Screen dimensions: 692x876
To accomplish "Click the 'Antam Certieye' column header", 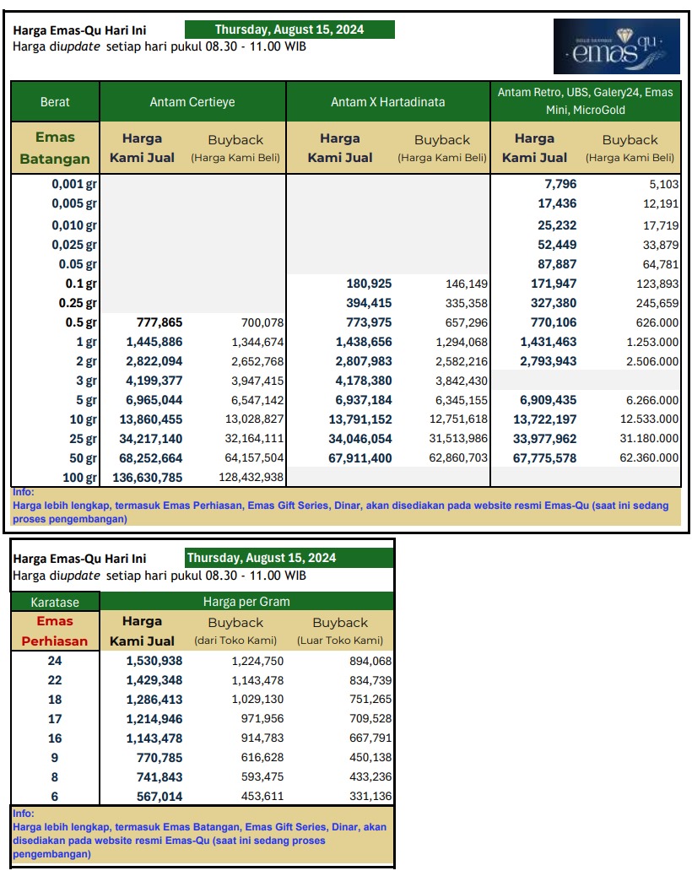I will (x=192, y=101).
